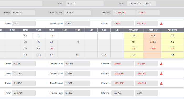The width and height of the screenshot is (184, 99).
Task: Select the Codi field showing 2023-13
Action: 85,4
